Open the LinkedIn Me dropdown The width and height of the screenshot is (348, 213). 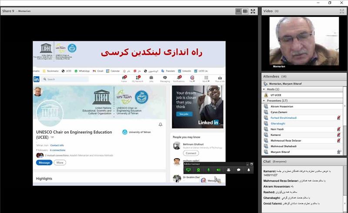[192, 79]
